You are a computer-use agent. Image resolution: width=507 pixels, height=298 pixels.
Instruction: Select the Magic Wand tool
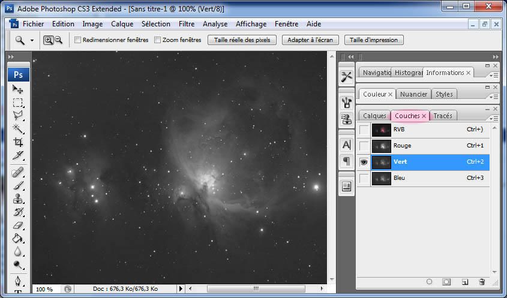(x=18, y=129)
